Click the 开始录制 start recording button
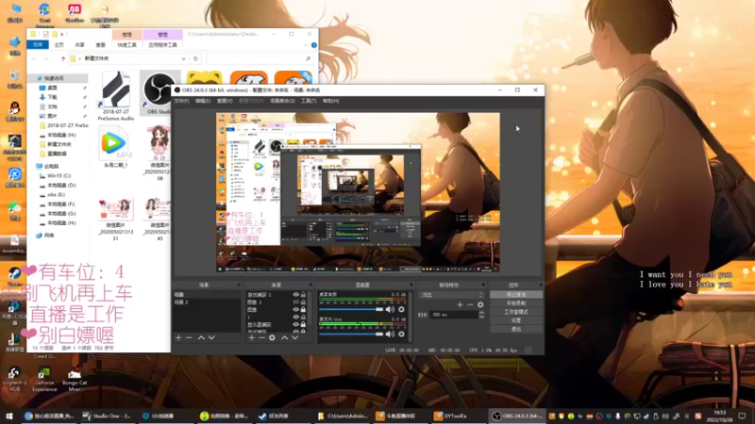 pyautogui.click(x=516, y=303)
